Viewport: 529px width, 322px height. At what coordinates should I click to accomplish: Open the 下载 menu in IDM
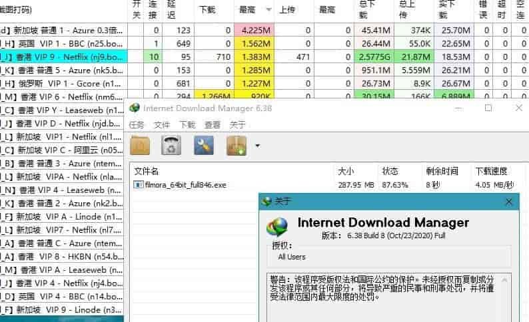click(187, 125)
